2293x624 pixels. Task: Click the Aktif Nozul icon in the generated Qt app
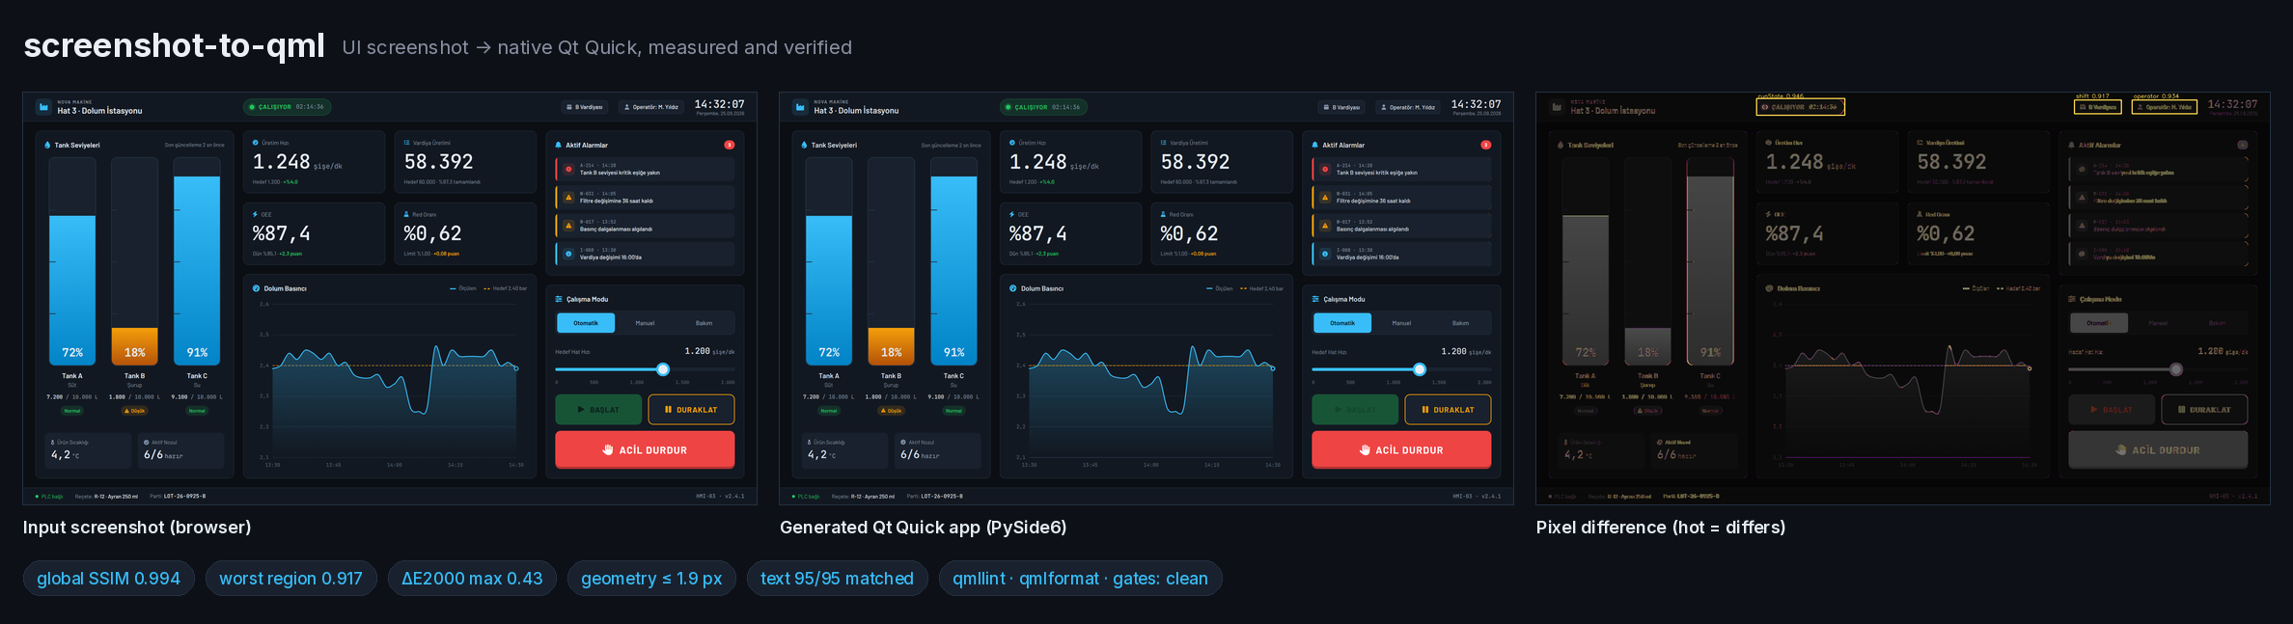pyautogui.click(x=902, y=442)
